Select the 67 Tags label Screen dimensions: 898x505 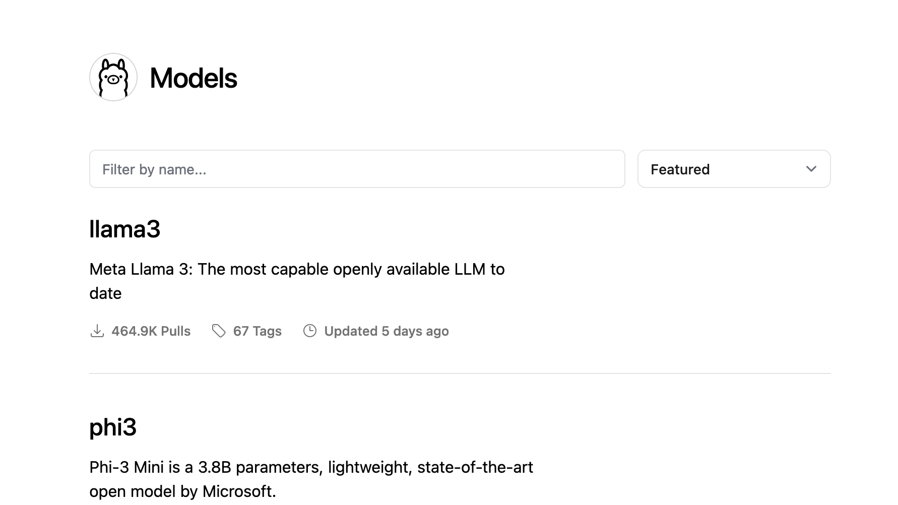coord(257,331)
